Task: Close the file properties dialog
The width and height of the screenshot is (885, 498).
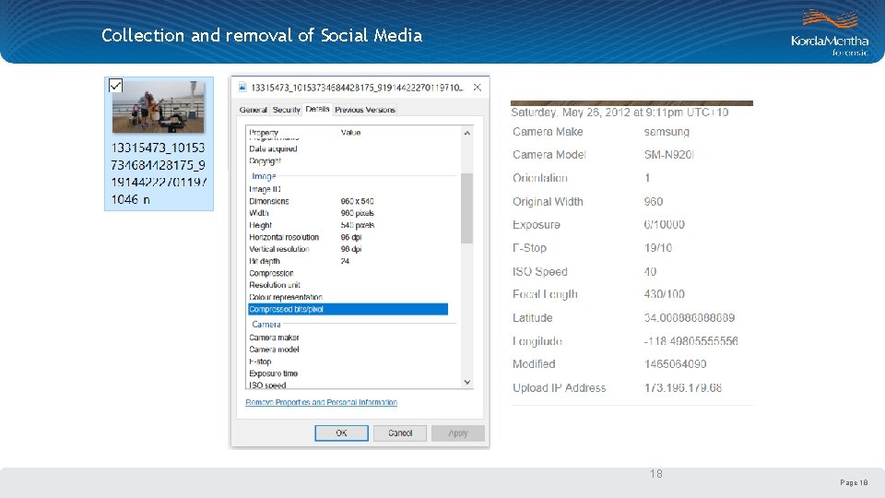Action: coord(478,87)
